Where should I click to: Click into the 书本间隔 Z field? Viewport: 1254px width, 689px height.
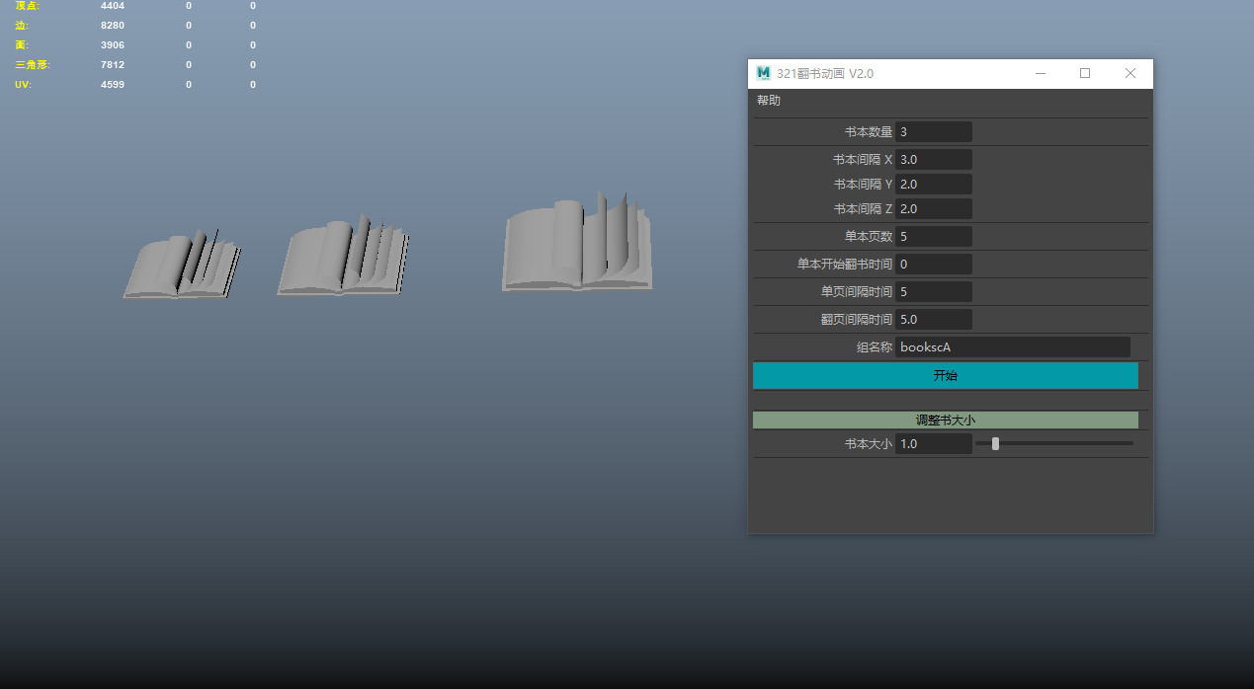(933, 209)
